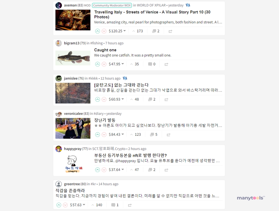Open veronicalee author profile link
The height and width of the screenshot is (211, 279).
73,114
